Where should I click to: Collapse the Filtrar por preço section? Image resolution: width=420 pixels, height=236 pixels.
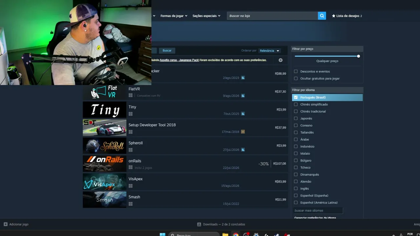click(x=327, y=49)
